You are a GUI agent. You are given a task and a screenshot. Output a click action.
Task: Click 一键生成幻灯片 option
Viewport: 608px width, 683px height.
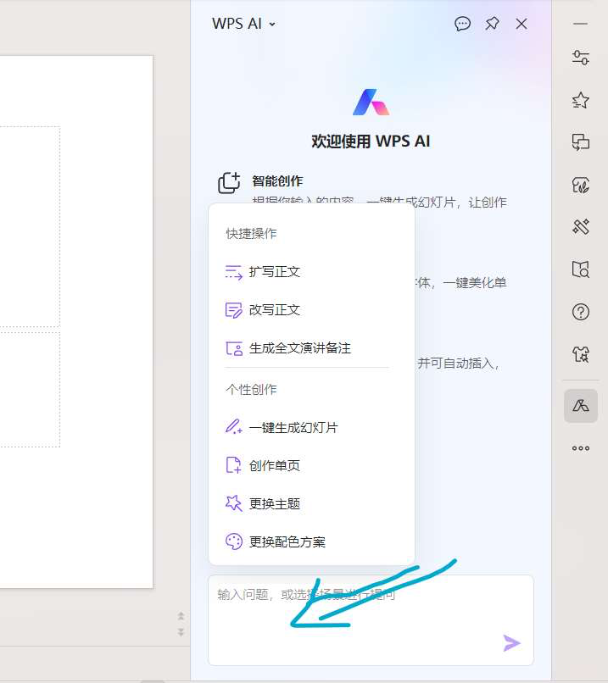coord(293,428)
